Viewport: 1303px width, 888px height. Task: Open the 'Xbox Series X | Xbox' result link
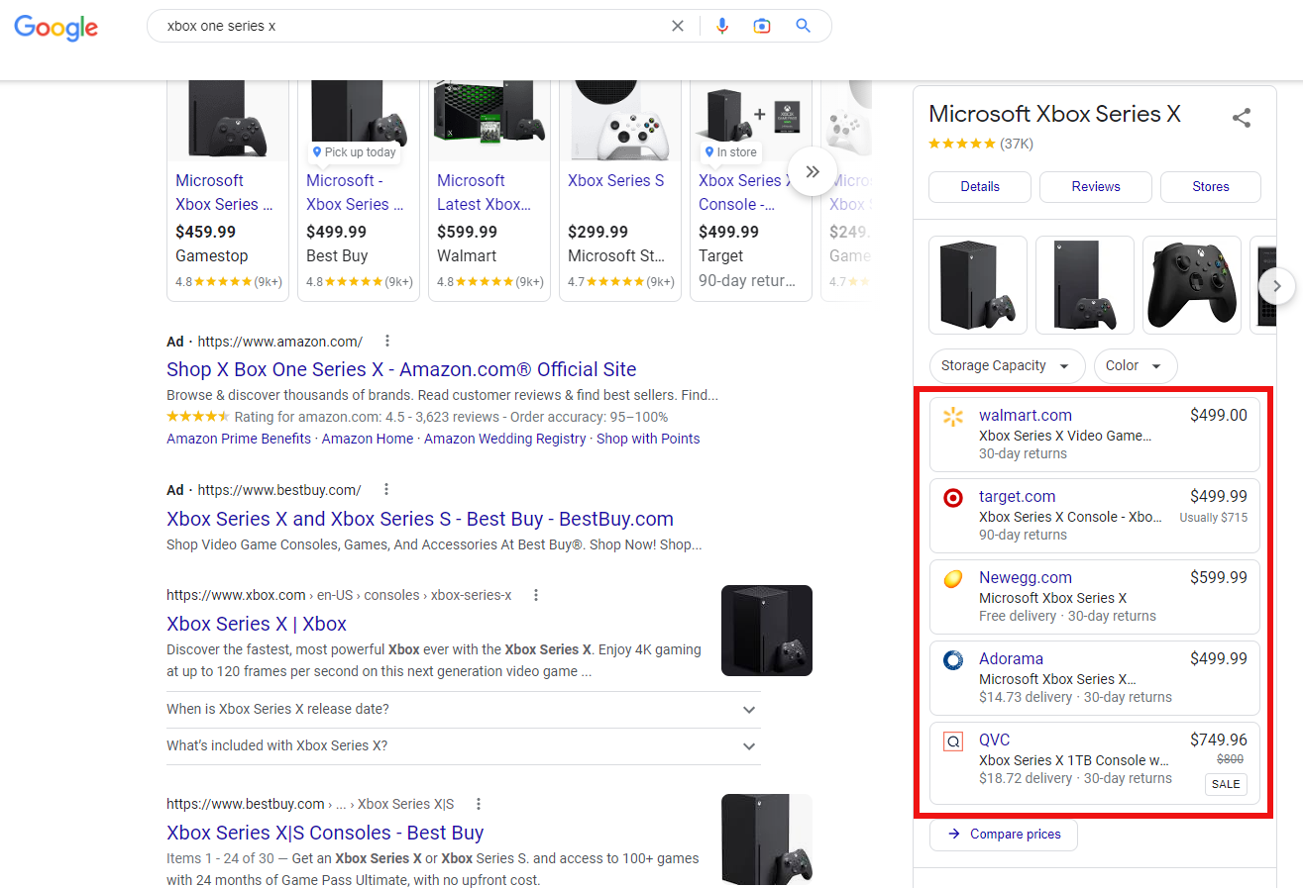click(x=256, y=624)
